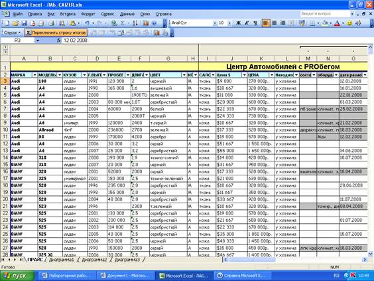Image resolution: width=374 pixels, height=281 pixels.
Task: Right-align cell text
Action: click(x=282, y=23)
